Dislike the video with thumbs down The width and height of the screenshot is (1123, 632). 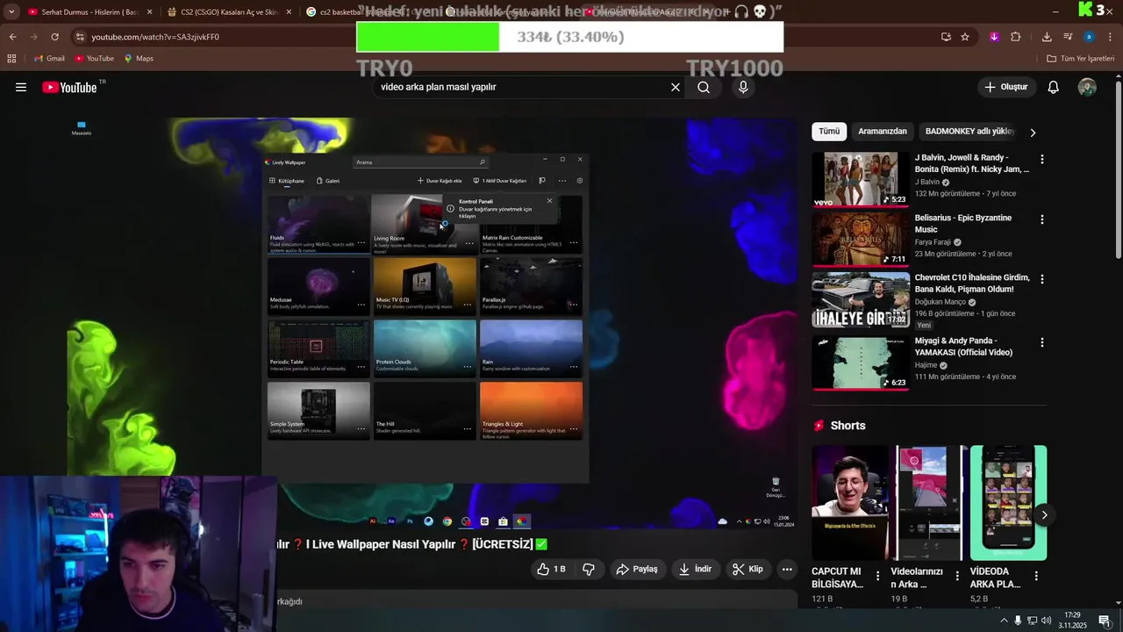pyautogui.click(x=589, y=569)
